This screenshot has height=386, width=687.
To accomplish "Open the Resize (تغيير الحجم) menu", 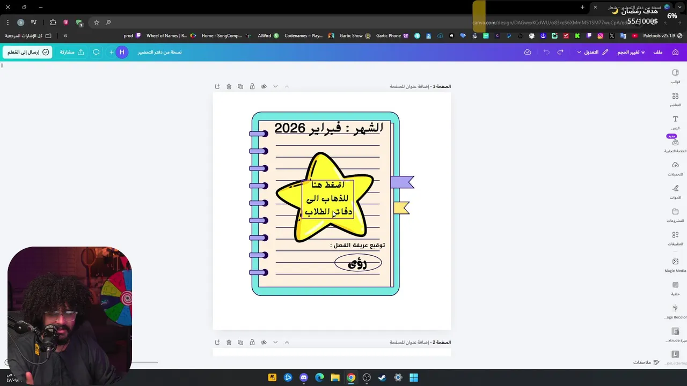I will pos(631,52).
